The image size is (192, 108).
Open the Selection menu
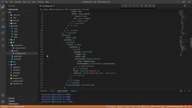coord(18,2)
